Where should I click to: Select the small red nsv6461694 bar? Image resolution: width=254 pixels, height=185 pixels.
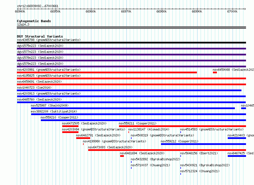click(x=122, y=156)
